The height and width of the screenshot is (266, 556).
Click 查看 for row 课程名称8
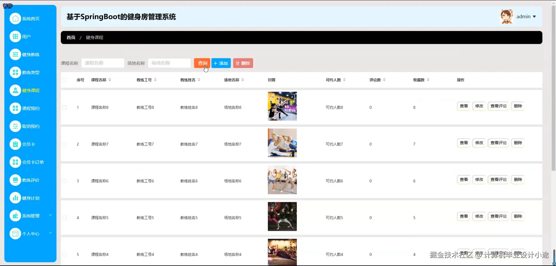pyautogui.click(x=464, y=106)
